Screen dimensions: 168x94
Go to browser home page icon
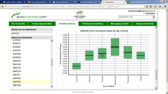pyautogui.click(x=160, y=7)
